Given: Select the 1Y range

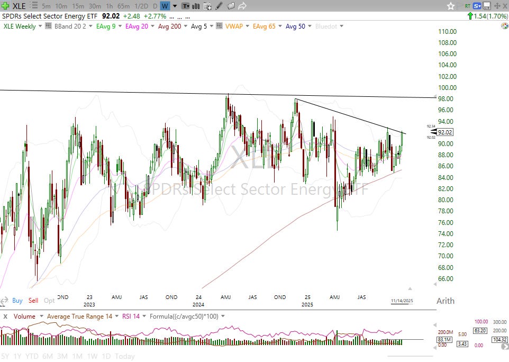Looking at the screenshot, I should [17, 357].
